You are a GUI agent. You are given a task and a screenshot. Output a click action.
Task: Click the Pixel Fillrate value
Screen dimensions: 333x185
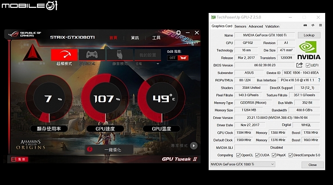pyautogui.click(x=248, y=95)
